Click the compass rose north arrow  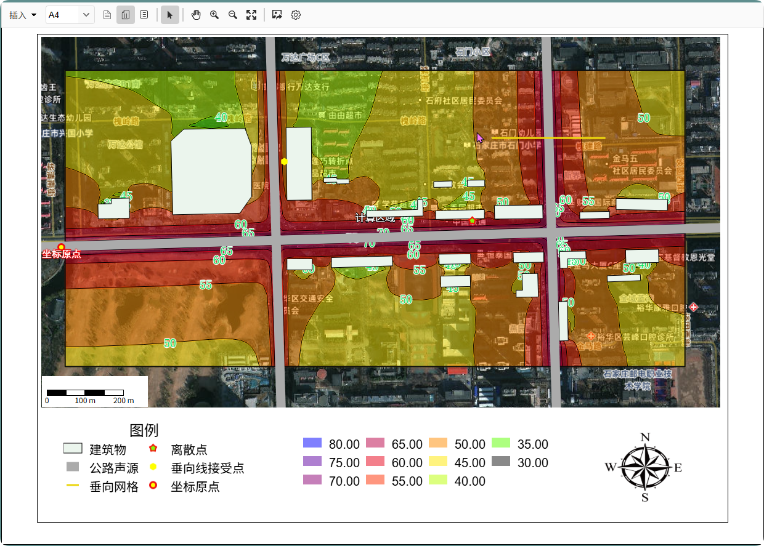(x=644, y=468)
